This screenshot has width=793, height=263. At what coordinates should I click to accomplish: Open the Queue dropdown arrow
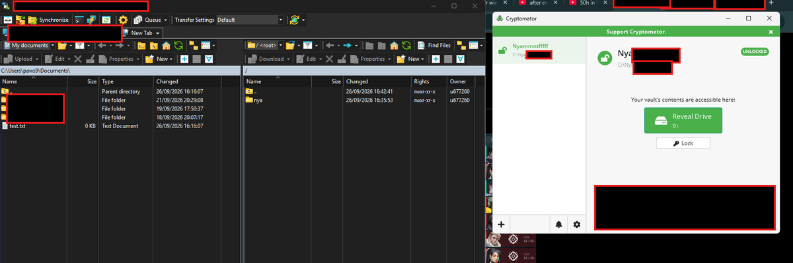[x=165, y=20]
